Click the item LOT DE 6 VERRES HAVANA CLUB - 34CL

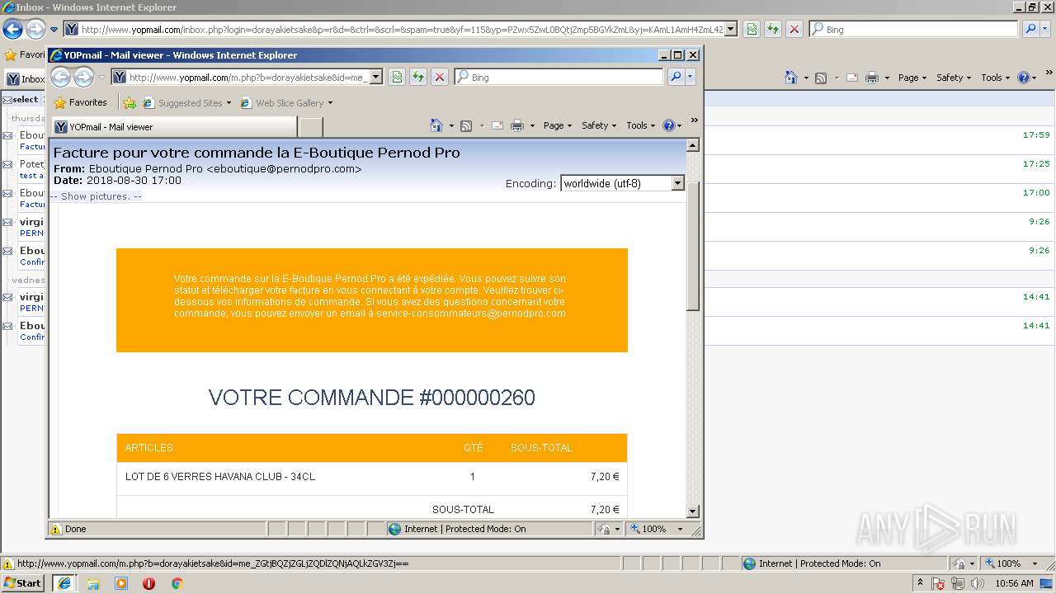pyautogui.click(x=220, y=477)
